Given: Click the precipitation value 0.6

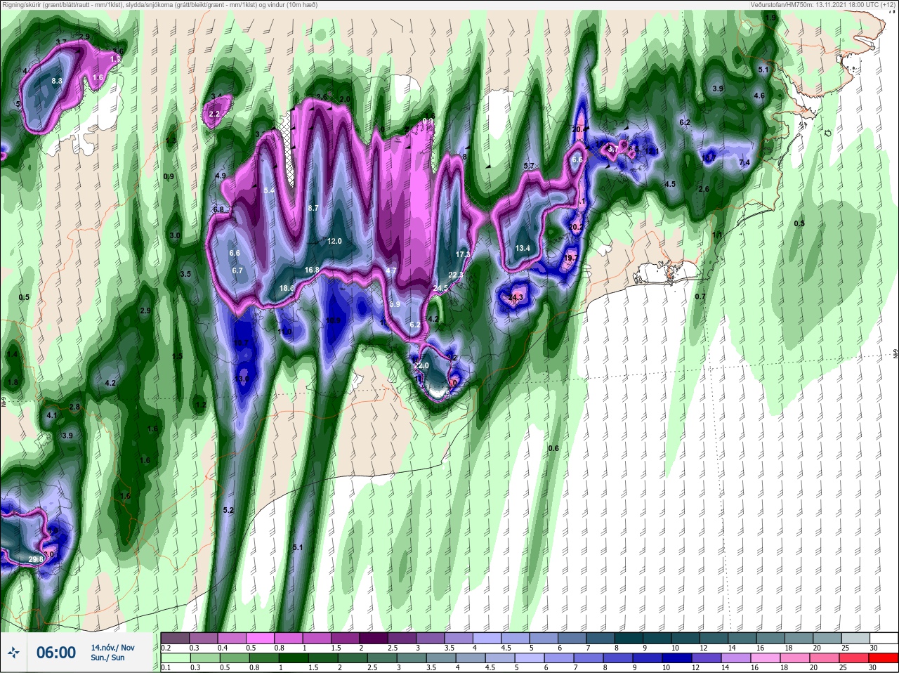Looking at the screenshot, I should point(553,448).
